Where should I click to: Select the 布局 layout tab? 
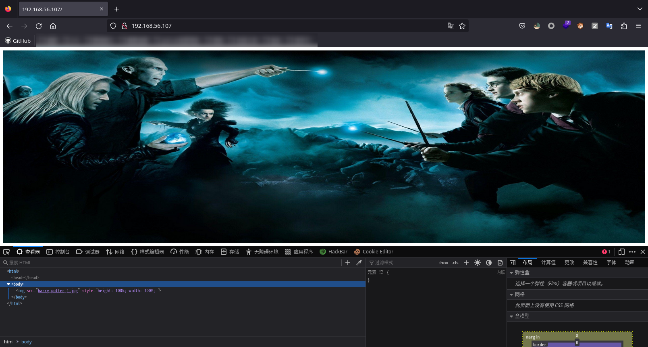click(x=528, y=263)
